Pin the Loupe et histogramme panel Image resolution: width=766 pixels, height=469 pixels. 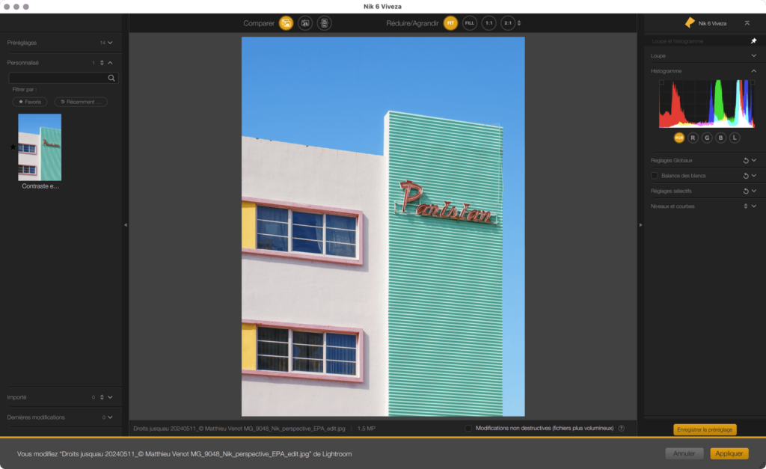(x=754, y=41)
